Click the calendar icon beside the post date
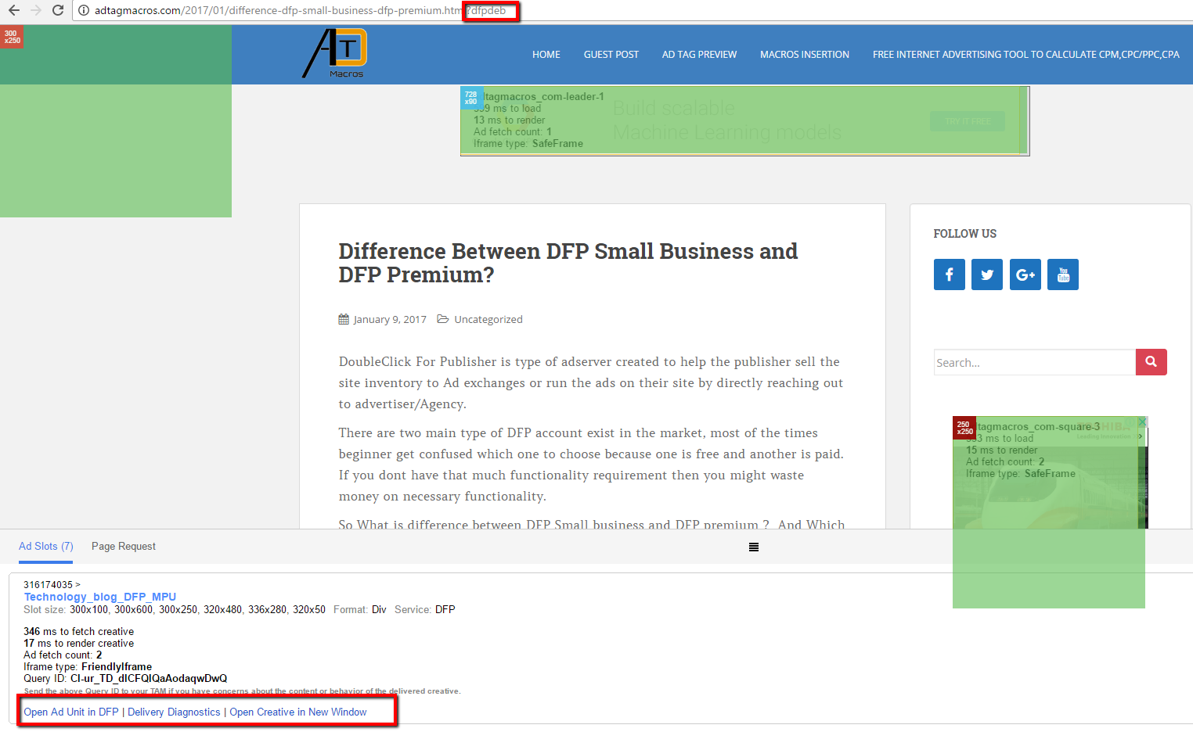The width and height of the screenshot is (1193, 732). (x=344, y=319)
